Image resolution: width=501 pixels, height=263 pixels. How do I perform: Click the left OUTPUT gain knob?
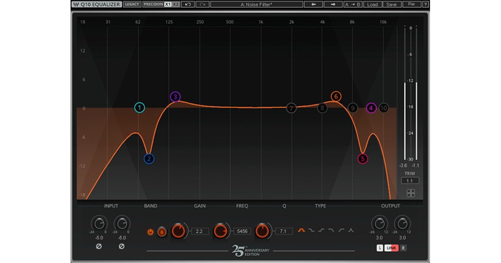tap(379, 223)
